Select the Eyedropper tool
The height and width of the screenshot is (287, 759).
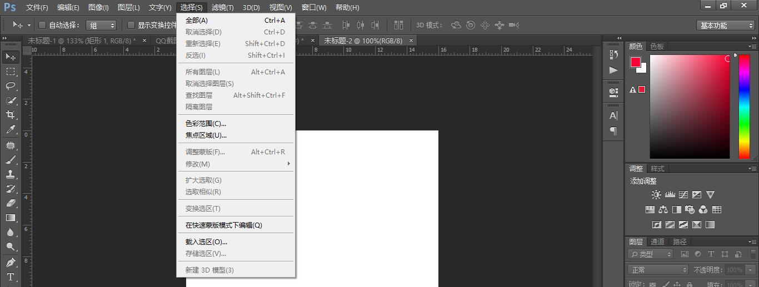point(11,130)
